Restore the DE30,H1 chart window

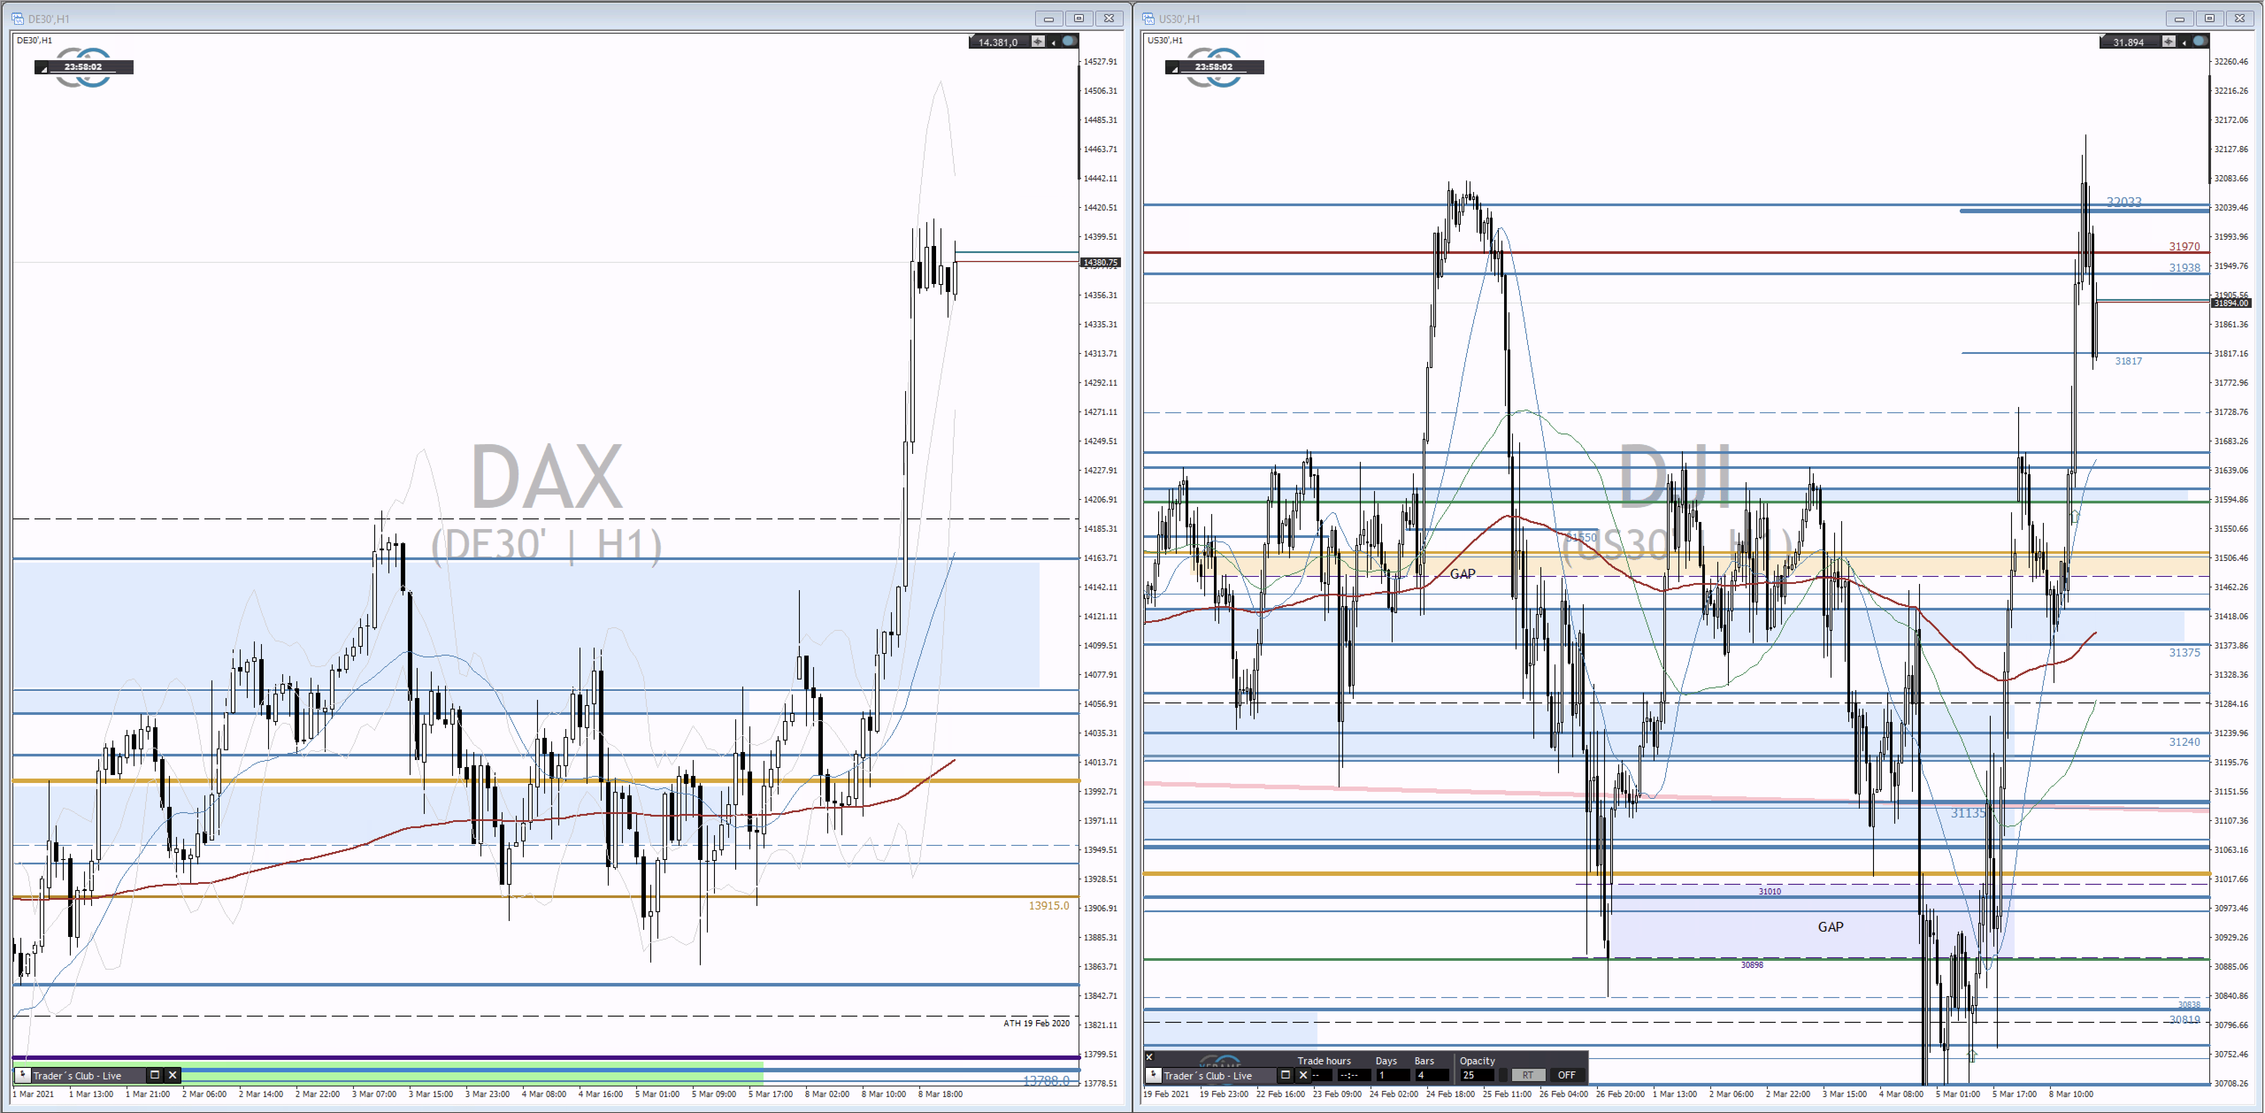click(1079, 19)
